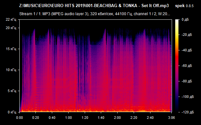Viewport: 201px width, 125px height.
Task: Click the '10 кГц' frequency label
Action: pos(11,70)
